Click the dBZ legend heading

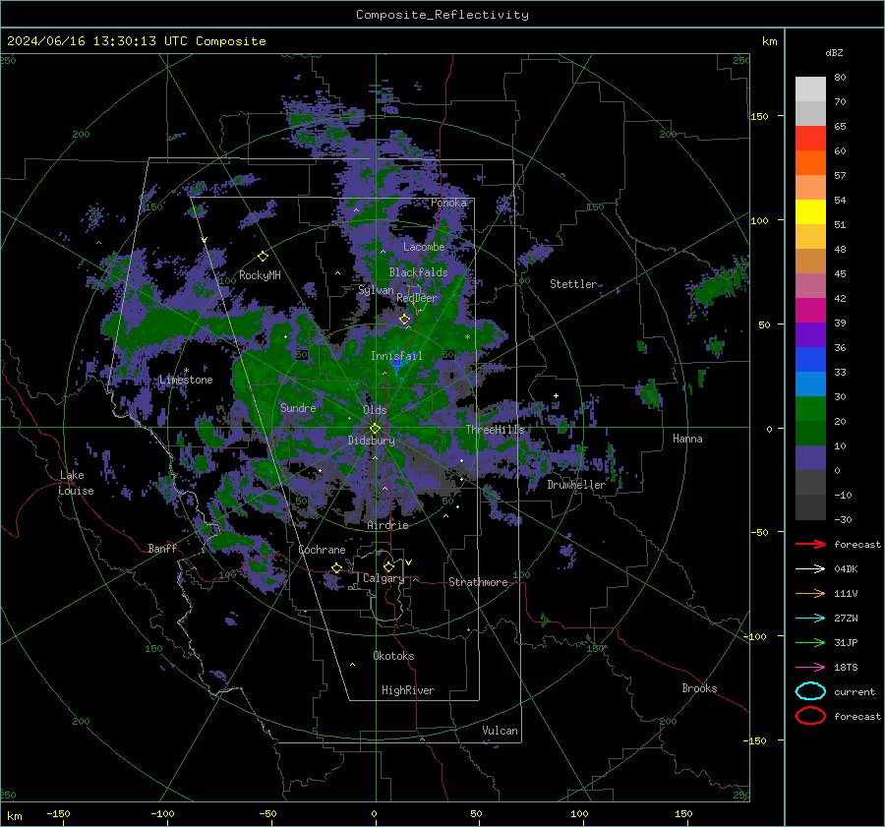tap(834, 52)
